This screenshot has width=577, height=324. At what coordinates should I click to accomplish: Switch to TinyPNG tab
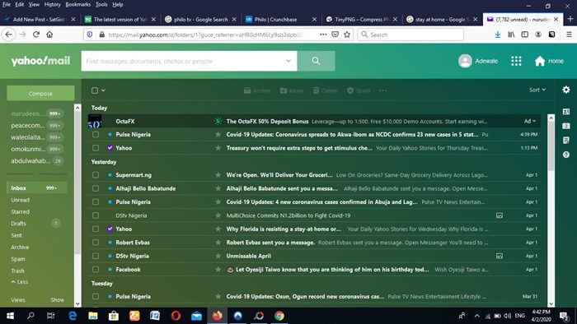pos(362,20)
